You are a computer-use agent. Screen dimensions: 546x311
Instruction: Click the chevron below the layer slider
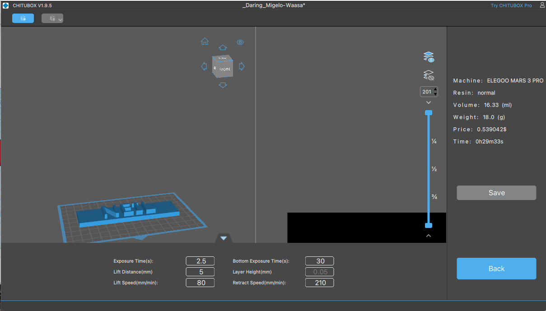click(429, 236)
